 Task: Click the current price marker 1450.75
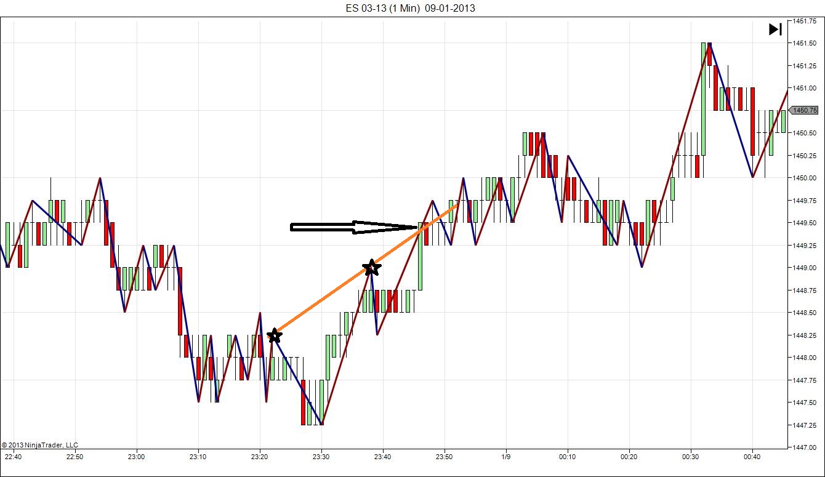pyautogui.click(x=805, y=110)
